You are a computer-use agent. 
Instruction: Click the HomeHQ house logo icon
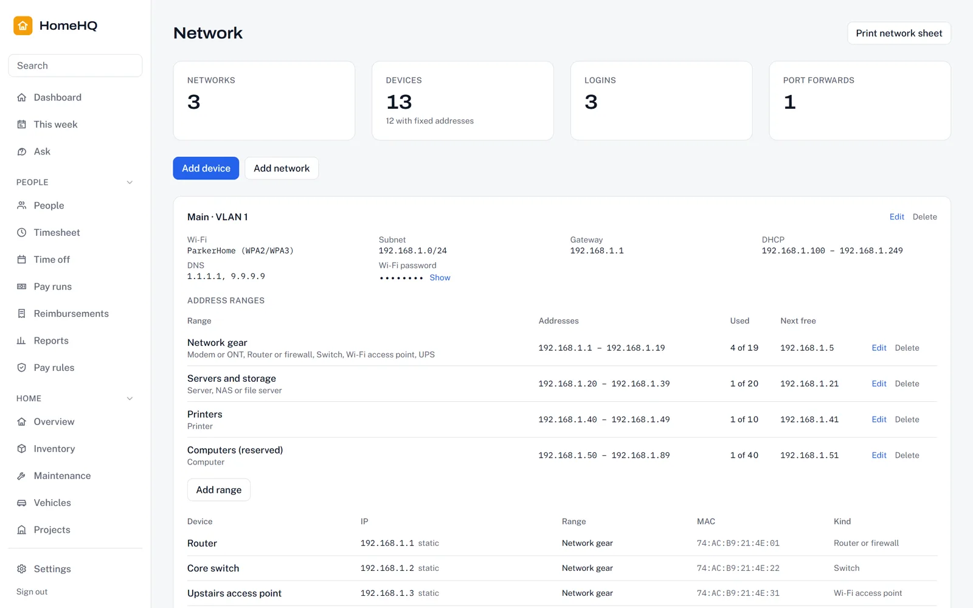coord(23,26)
